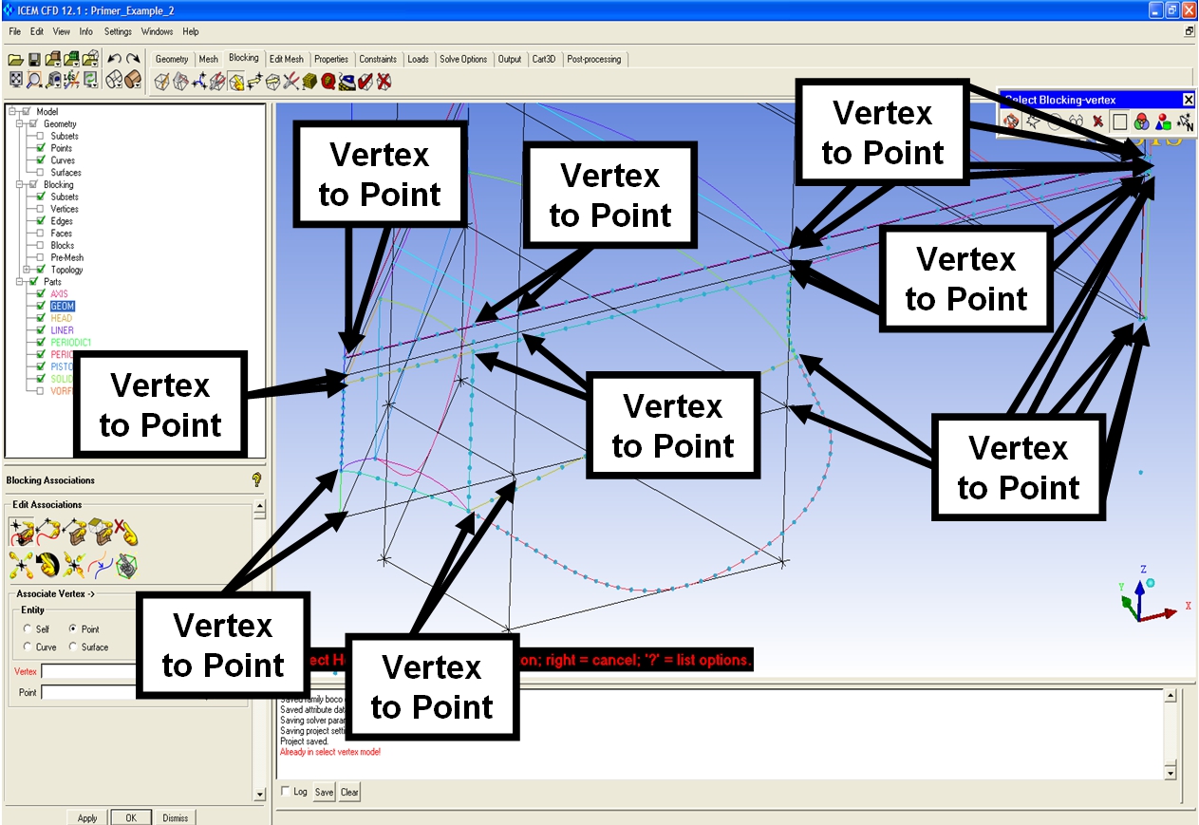Click the Apply button
Viewport: 1199px width, 825px height.
point(87,817)
